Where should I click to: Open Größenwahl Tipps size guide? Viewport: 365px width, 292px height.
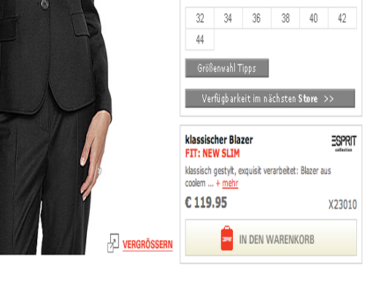(227, 68)
